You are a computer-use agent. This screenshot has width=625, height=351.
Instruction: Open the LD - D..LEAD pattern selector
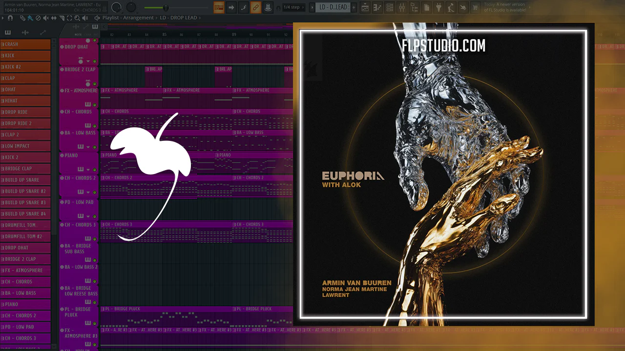(333, 7)
